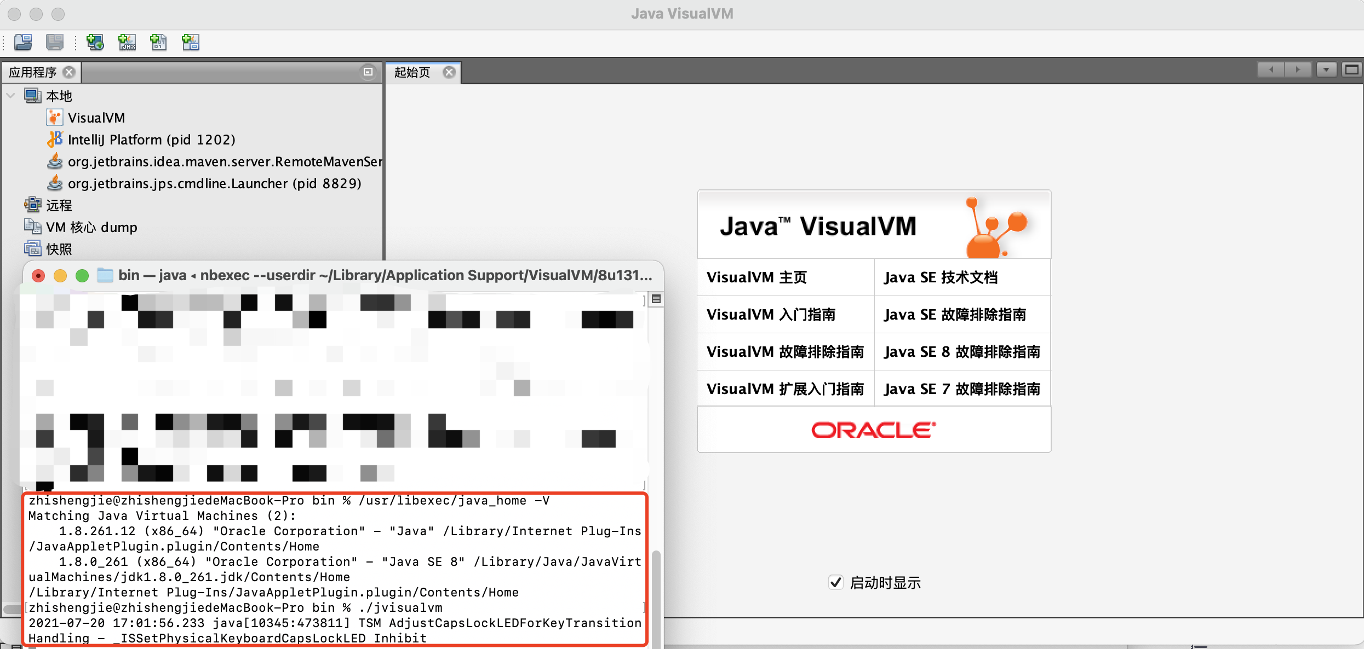Open the VisualVM 主页 link

point(756,277)
